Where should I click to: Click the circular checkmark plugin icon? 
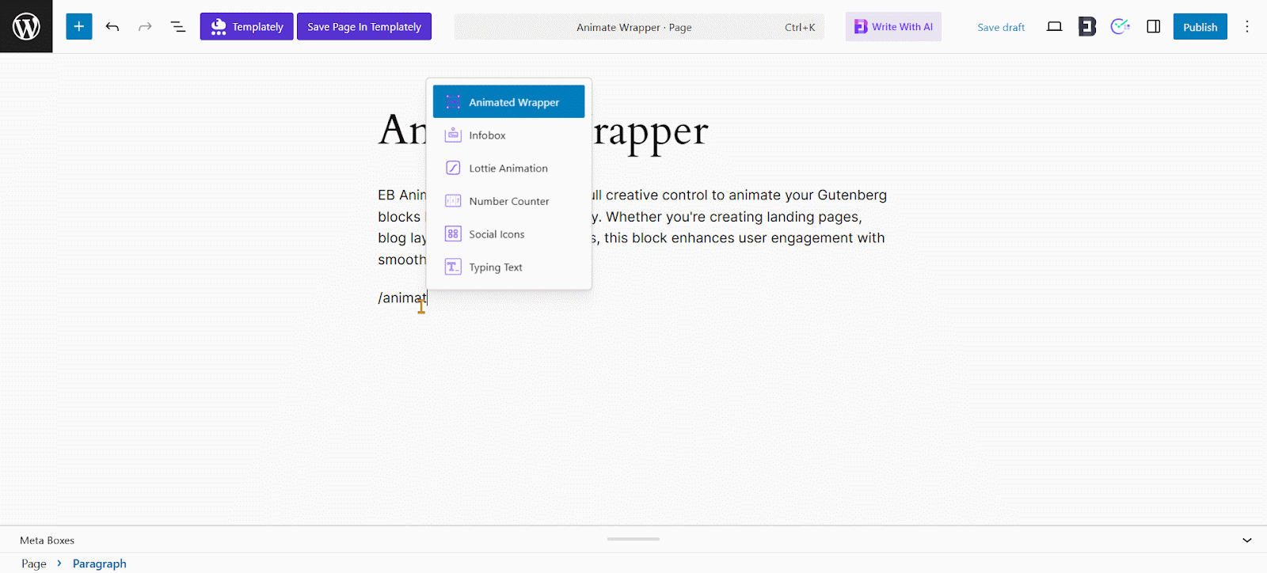pos(1120,27)
